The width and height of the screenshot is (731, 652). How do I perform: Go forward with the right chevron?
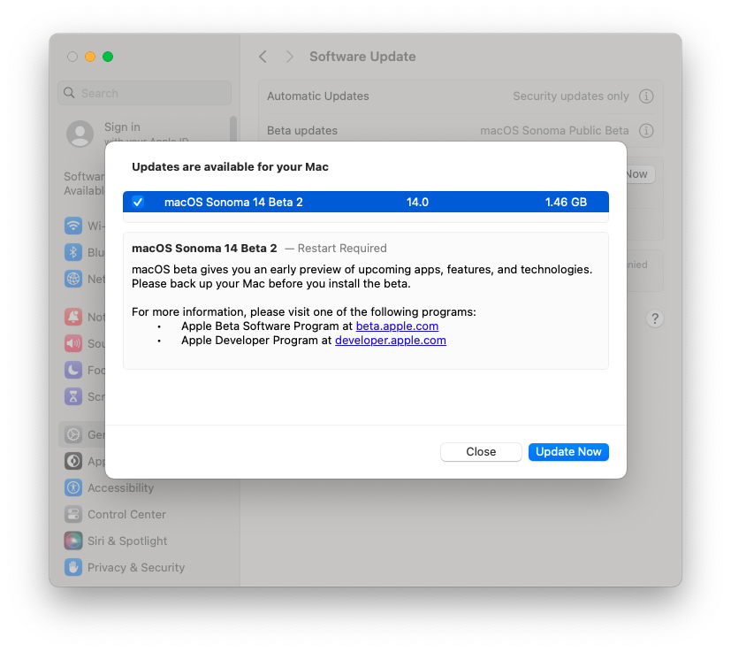290,57
